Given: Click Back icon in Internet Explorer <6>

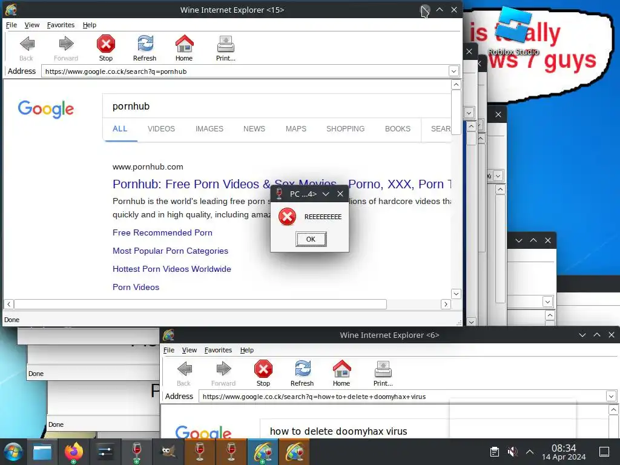Looking at the screenshot, I should [x=184, y=369].
